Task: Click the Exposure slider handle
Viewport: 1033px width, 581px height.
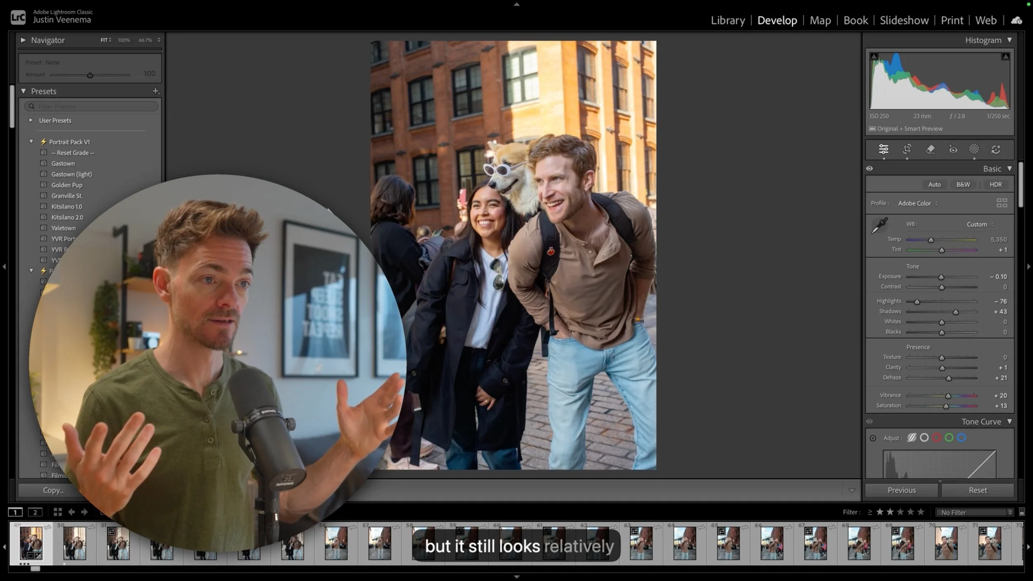Action: click(x=941, y=277)
